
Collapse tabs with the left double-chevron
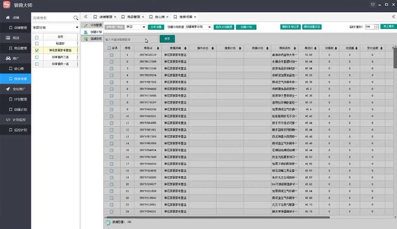[86, 17]
